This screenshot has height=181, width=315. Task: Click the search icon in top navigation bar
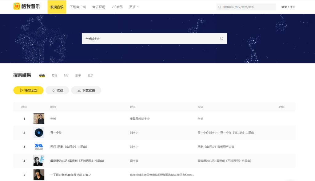point(220,7)
